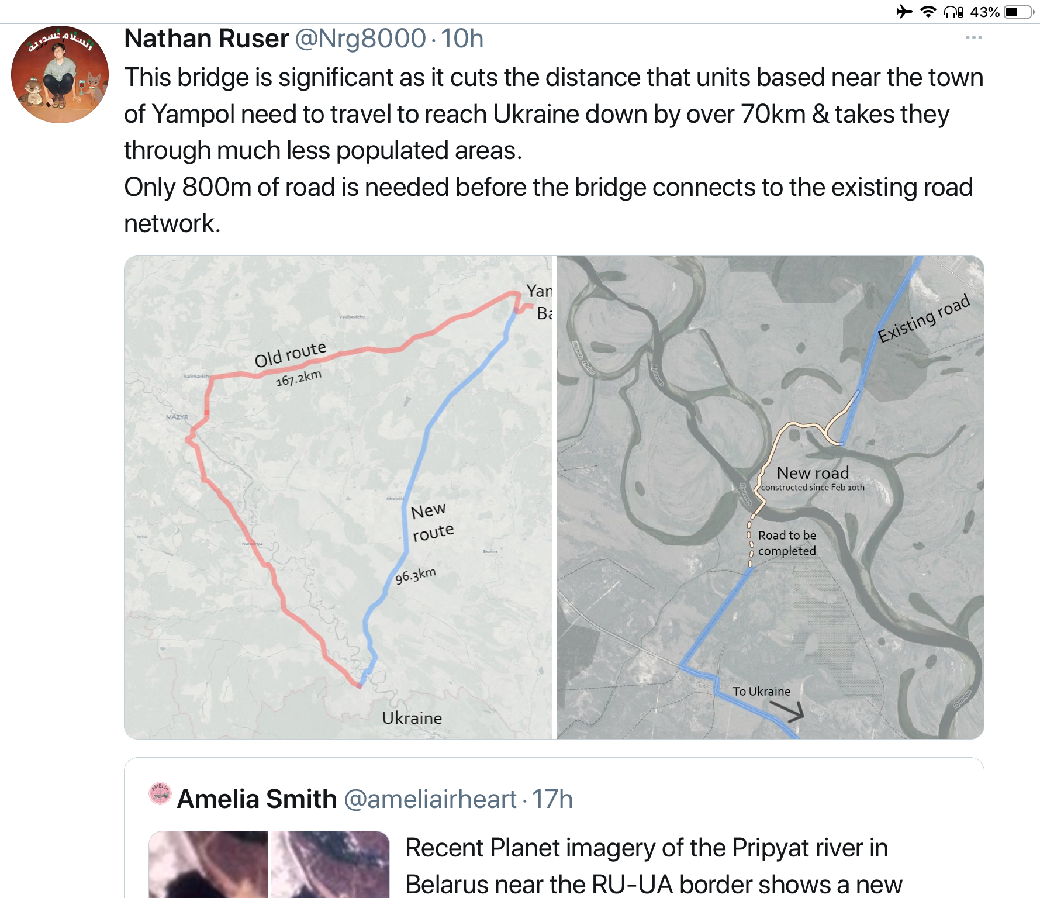The height and width of the screenshot is (898, 1040).
Task: Open the @Nrg8000 handle link
Action: tap(360, 39)
